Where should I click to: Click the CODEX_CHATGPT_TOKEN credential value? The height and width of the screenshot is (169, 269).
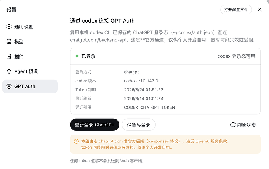(x=149, y=107)
